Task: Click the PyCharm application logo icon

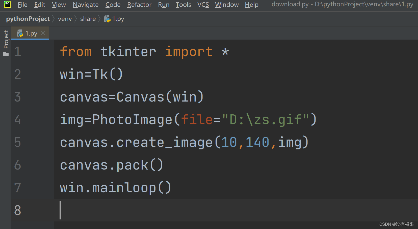Action: click(x=8, y=4)
